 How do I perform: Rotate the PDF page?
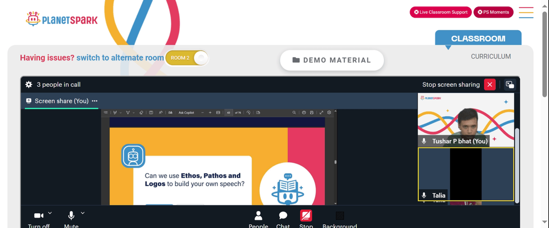point(249,113)
